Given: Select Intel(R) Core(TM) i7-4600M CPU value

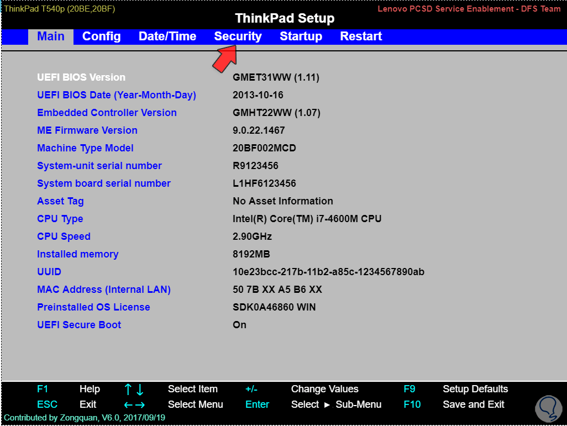Looking at the screenshot, I should (x=307, y=219).
